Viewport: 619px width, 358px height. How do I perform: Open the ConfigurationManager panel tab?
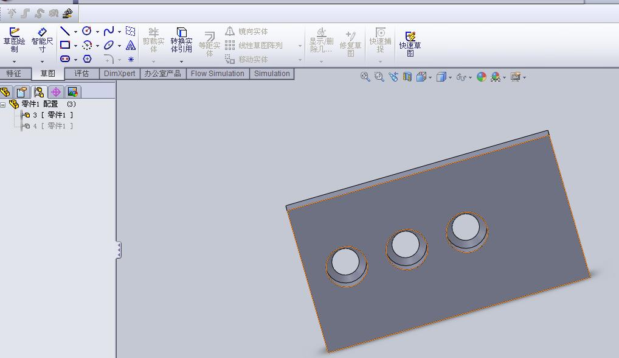[x=39, y=92]
